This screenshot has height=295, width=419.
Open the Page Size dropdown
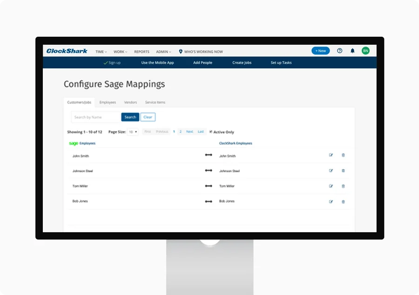(x=133, y=132)
